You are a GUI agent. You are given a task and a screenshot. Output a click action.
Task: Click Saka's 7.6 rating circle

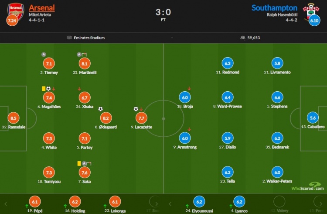tap(85, 173)
